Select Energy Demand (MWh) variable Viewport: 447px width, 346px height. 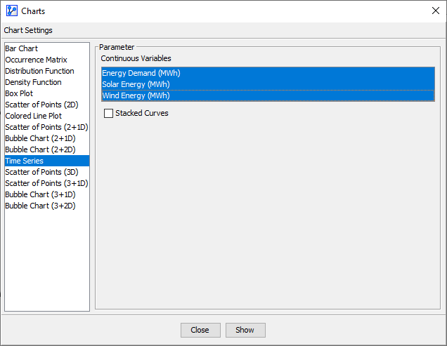[141, 73]
